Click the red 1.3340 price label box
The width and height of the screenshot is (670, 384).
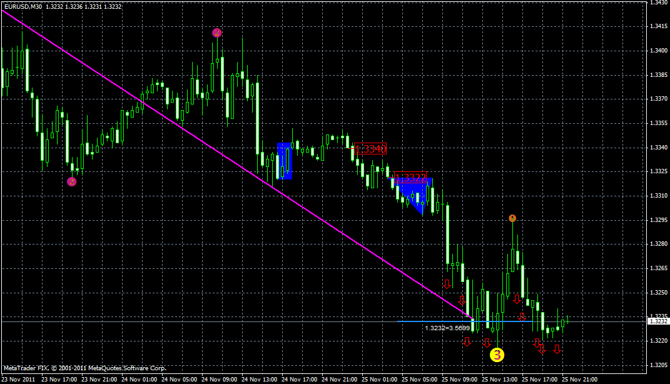[370, 149]
